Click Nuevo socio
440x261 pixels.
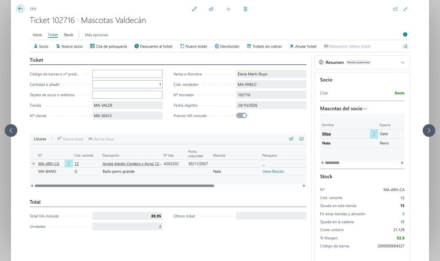[69, 46]
